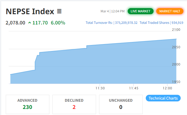Click the 12:00 time axis marker
Image resolution: width=187 pixels, height=115 pixels.
point(167,88)
